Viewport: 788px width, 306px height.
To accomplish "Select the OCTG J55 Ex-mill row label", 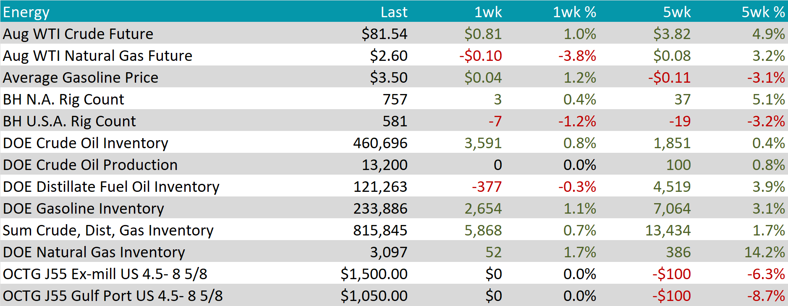I will [105, 274].
